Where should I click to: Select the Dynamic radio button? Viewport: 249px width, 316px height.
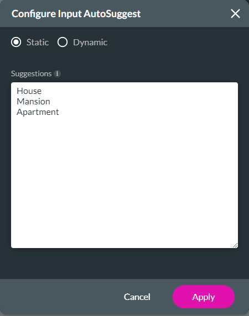pyautogui.click(x=63, y=42)
